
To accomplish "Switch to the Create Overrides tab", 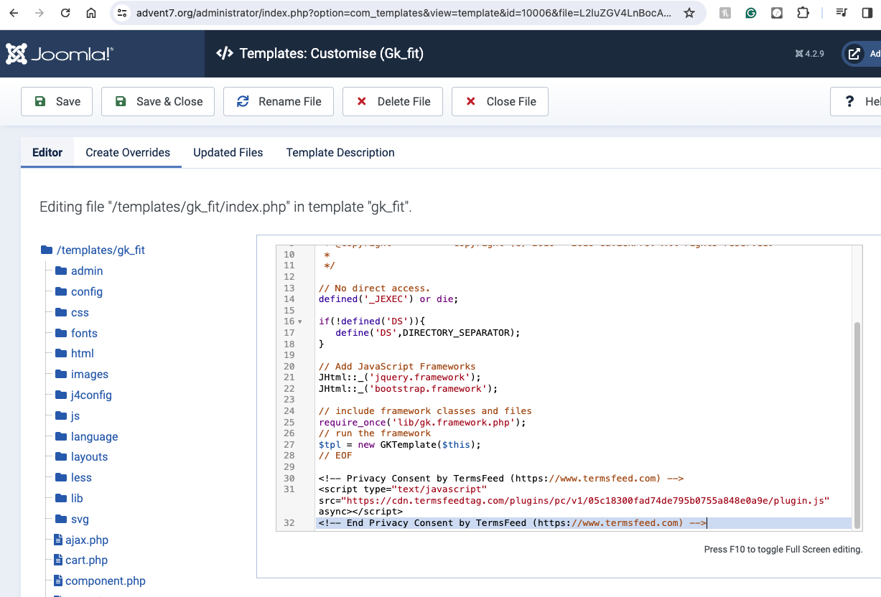I will (x=128, y=152).
